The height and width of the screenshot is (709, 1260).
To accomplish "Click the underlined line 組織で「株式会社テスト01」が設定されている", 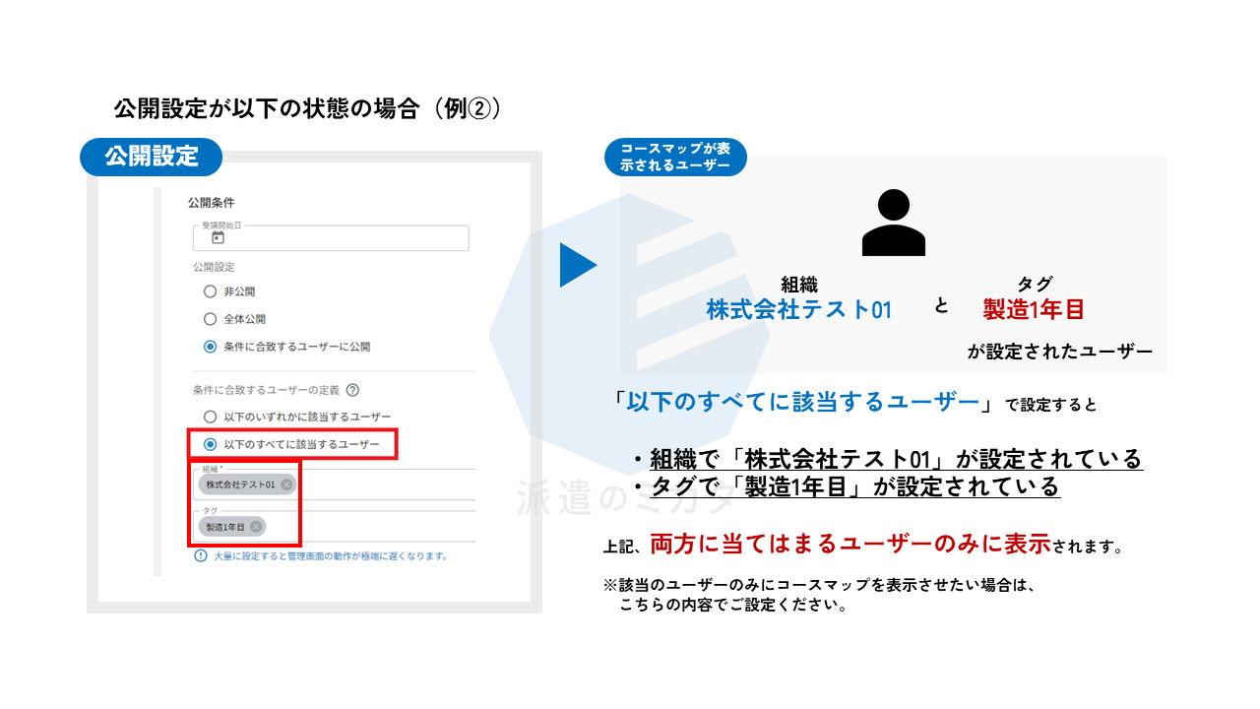I will [896, 459].
